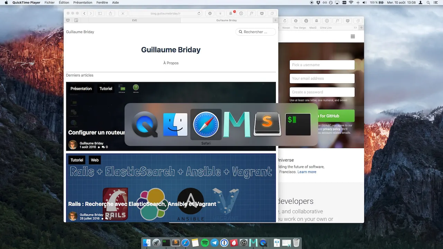Open Telegram from the Dock

point(215,243)
